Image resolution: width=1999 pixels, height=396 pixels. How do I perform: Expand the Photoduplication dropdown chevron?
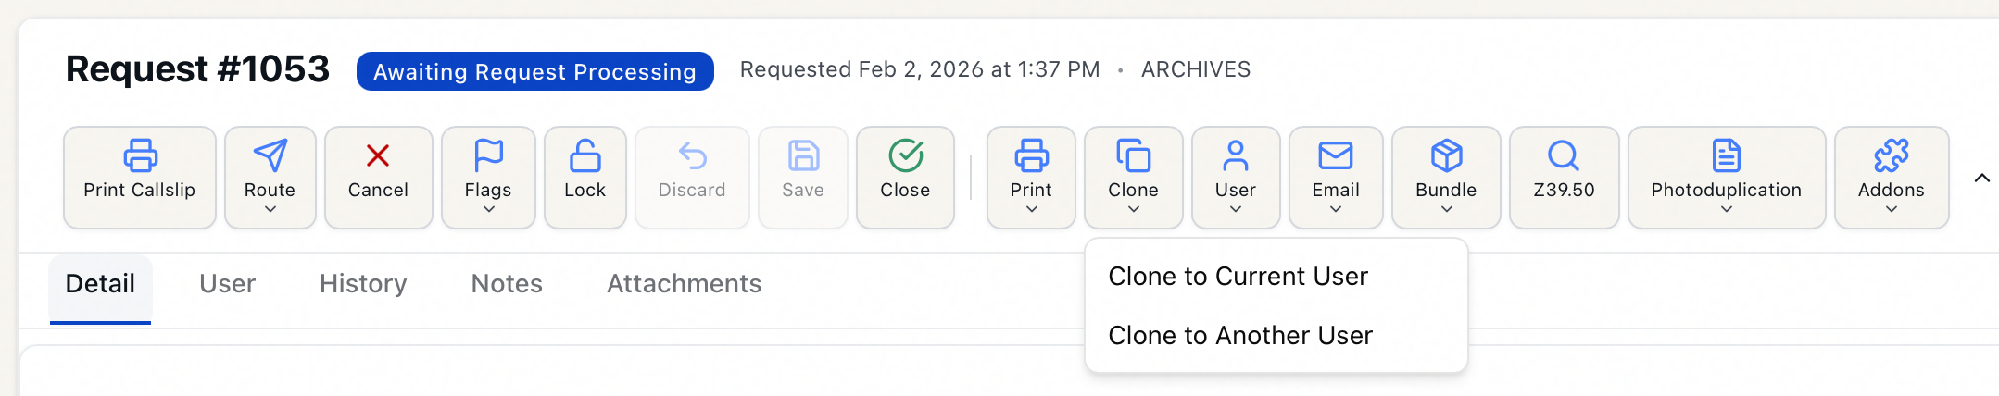[x=1727, y=210]
